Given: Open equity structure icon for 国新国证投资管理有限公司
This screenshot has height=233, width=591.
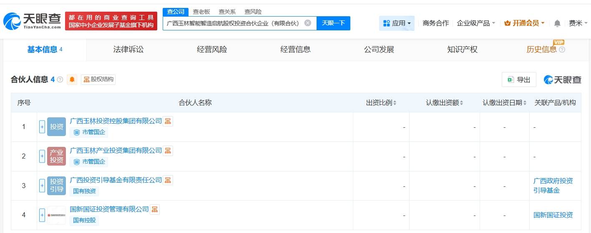Looking at the screenshot, I should click(155, 209).
